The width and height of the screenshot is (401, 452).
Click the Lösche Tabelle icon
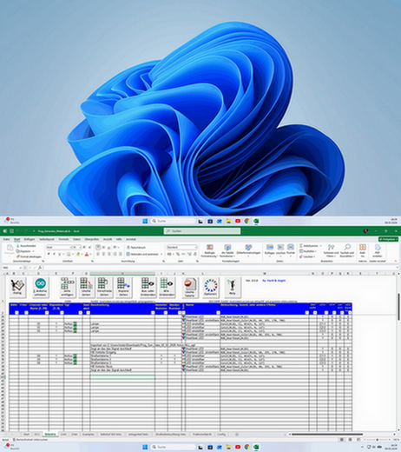pos(190,287)
